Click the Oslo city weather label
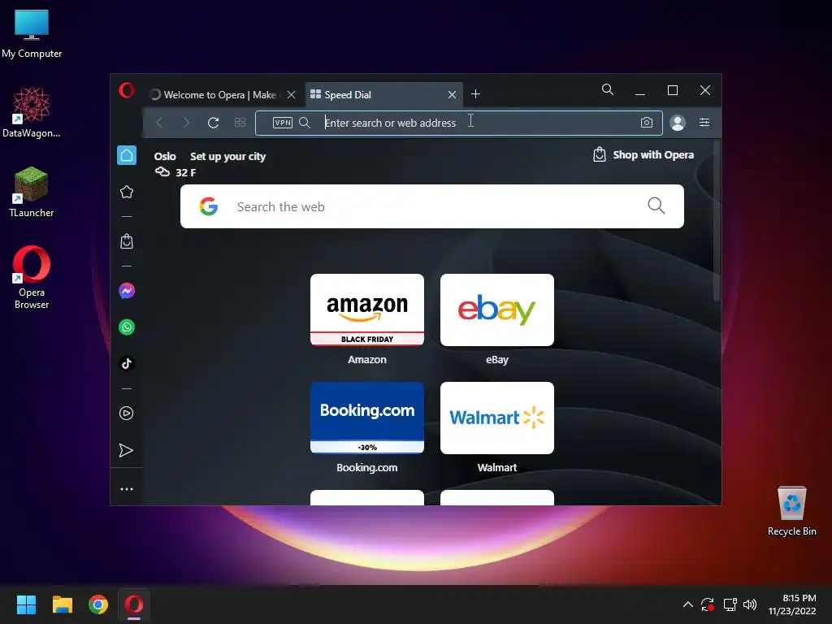The width and height of the screenshot is (832, 624). 165,157
